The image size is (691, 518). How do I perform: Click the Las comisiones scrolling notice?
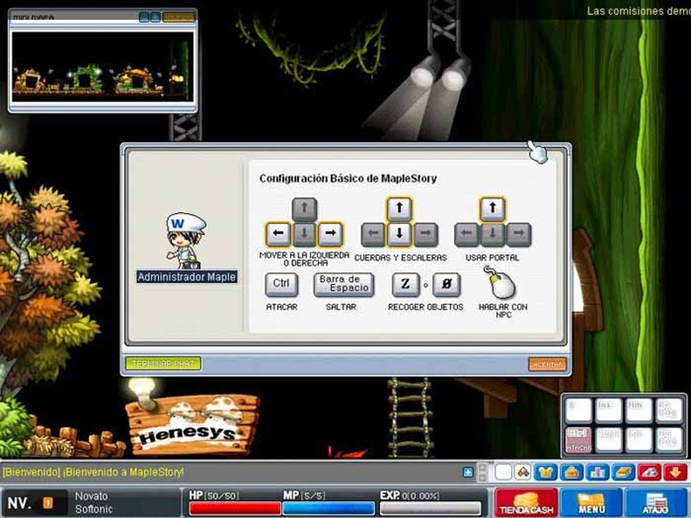(x=639, y=11)
